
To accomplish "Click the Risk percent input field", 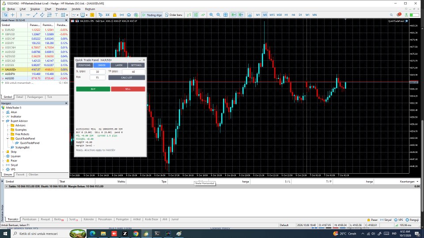I will pos(97,78).
